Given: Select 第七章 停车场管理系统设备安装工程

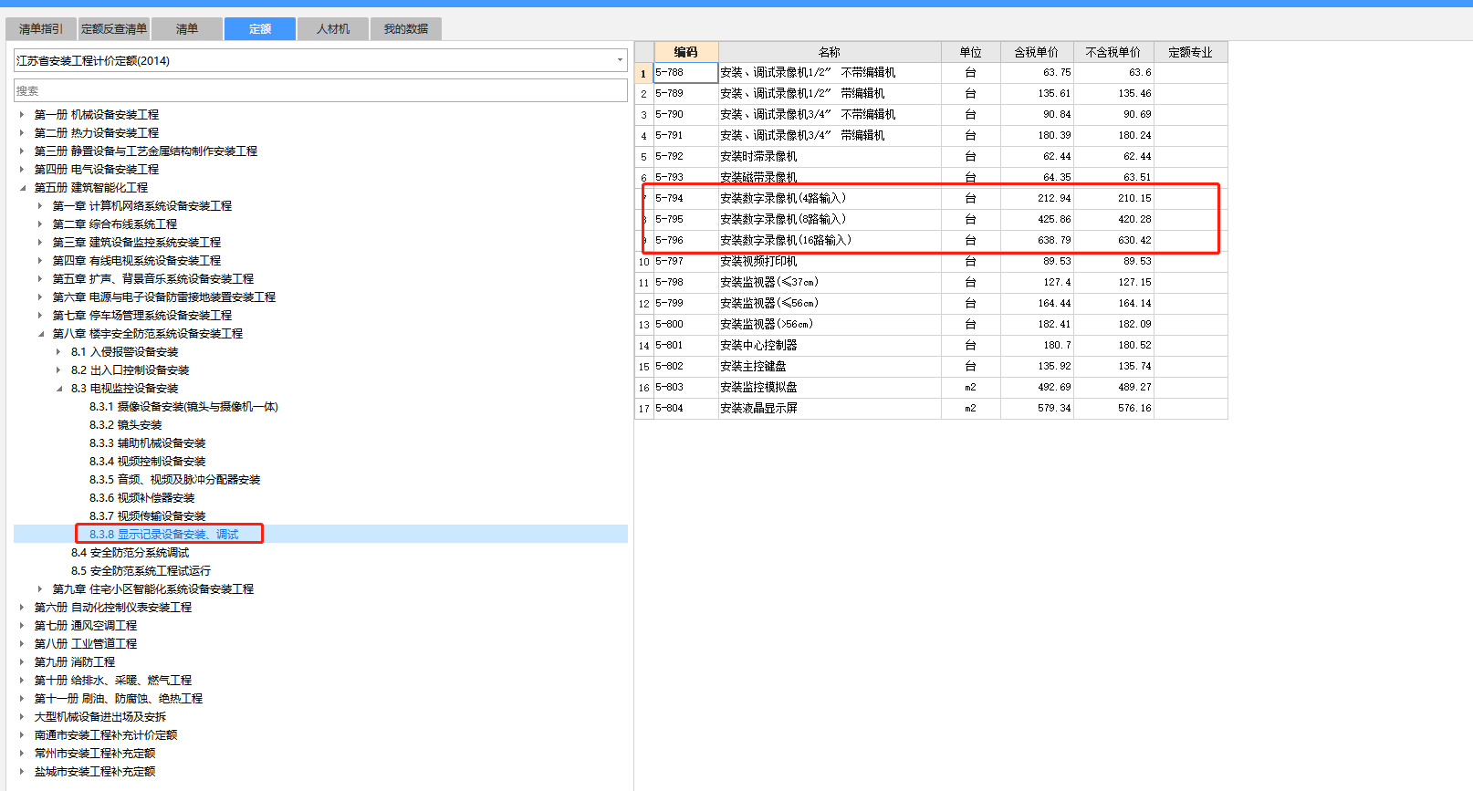Looking at the screenshot, I should click(142, 316).
